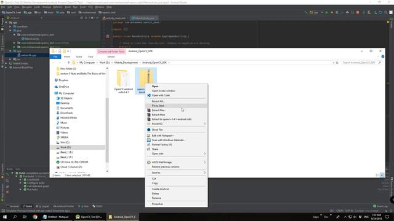Open the Home tab in Explorer ribbon

(67, 57)
